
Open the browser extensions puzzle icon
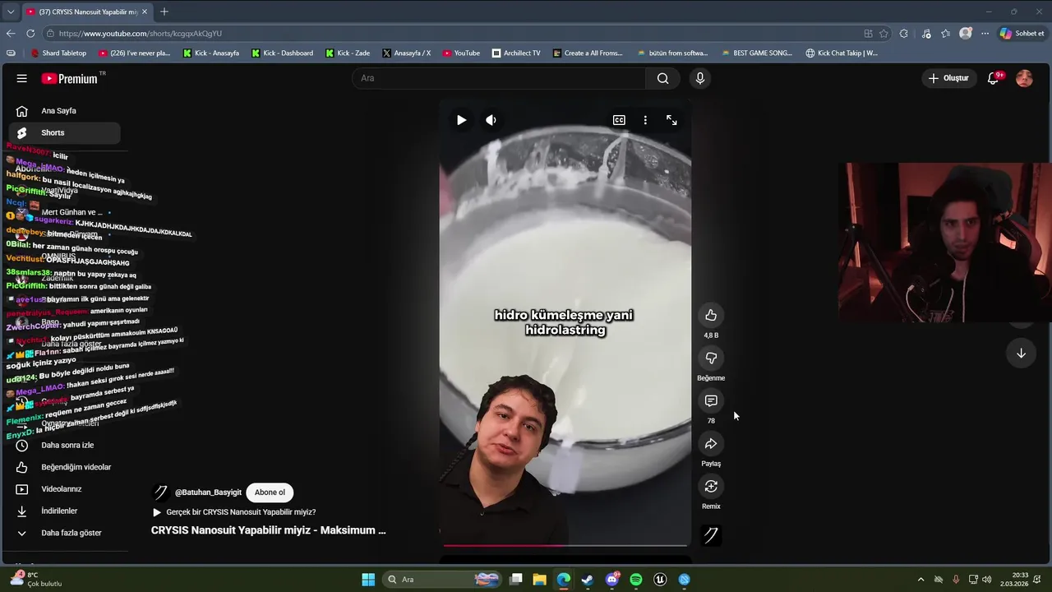[904, 34]
